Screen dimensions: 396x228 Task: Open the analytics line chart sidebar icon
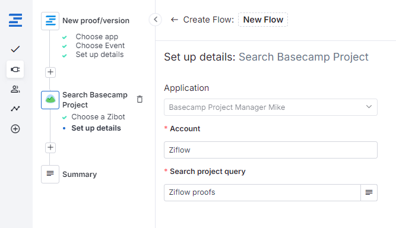pos(15,109)
